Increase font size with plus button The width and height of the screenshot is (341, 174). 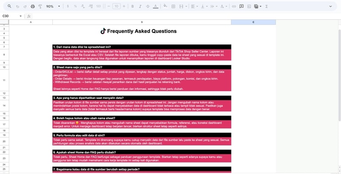[124, 6]
